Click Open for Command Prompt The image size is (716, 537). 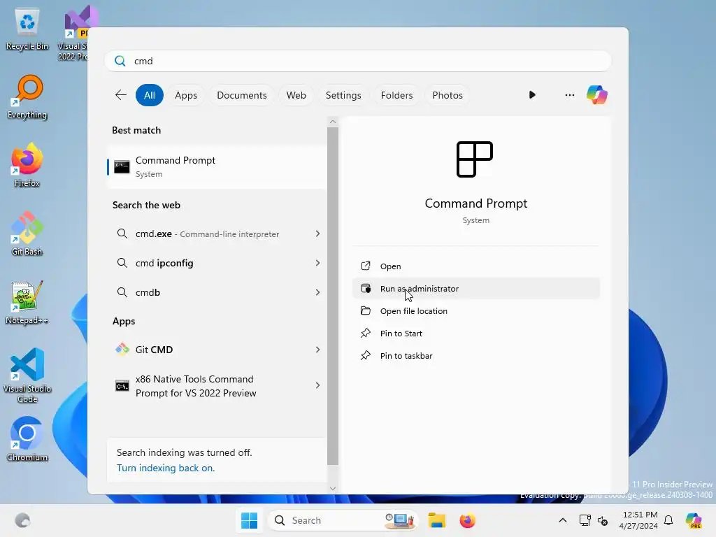(475, 266)
